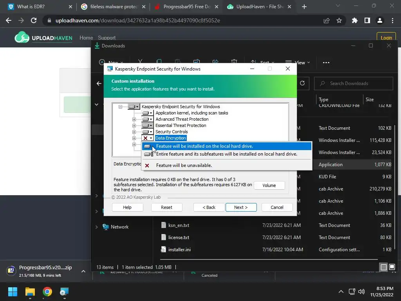
Task: Open the View dropdown in the Downloads toolbar
Action: [x=298, y=62]
